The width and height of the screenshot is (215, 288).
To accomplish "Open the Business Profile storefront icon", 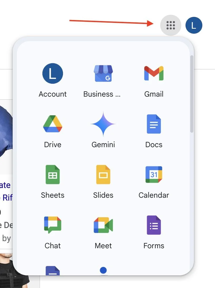I will 103,73.
